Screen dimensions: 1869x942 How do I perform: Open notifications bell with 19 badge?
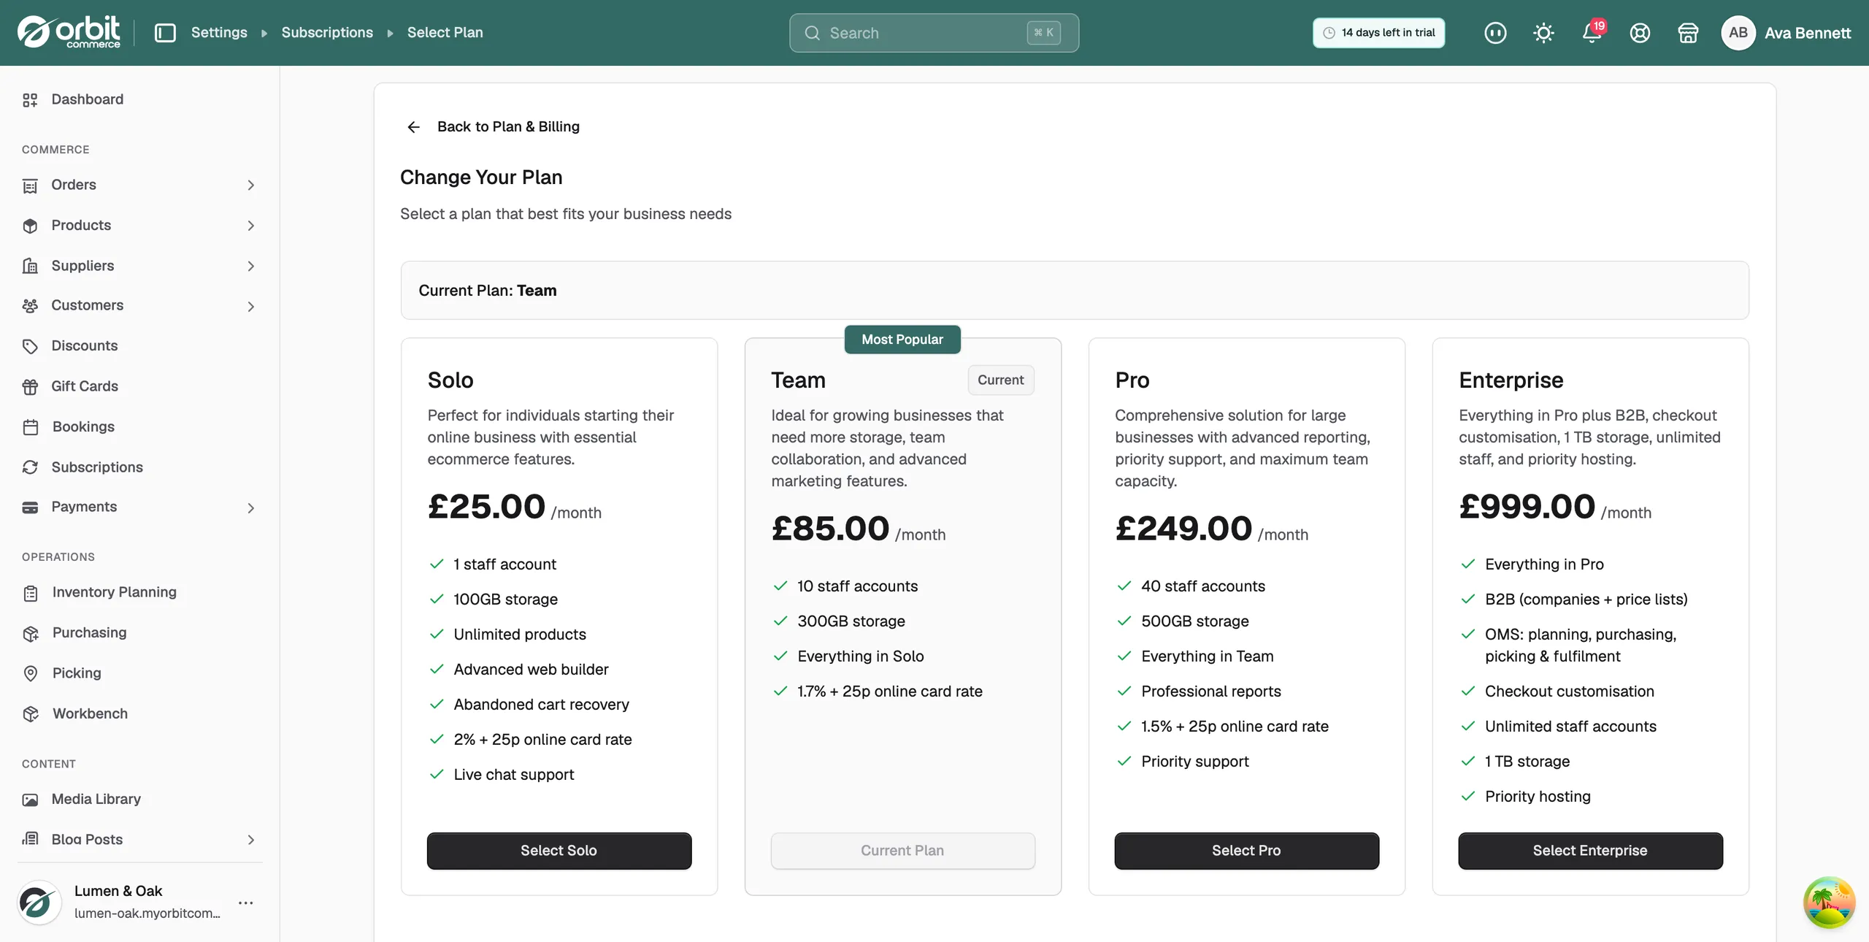coord(1592,33)
